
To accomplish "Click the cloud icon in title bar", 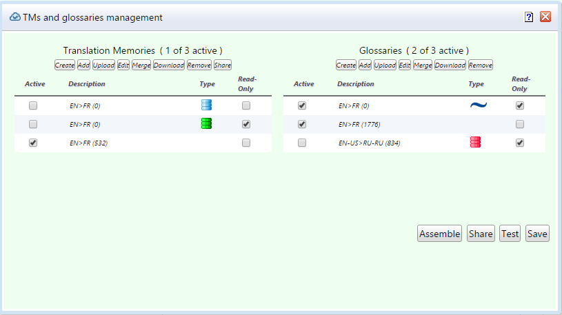I will click(14, 17).
